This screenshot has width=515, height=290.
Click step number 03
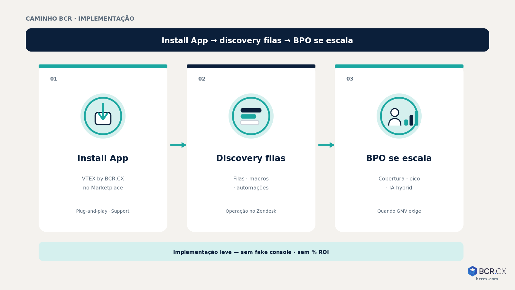(x=350, y=79)
